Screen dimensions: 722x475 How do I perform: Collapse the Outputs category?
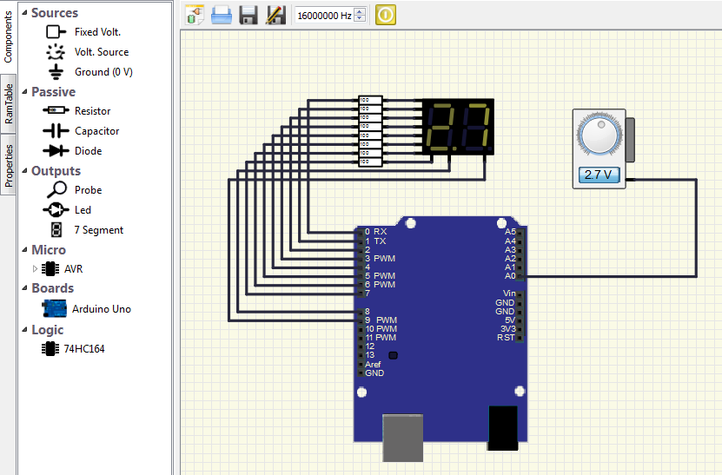[x=24, y=171]
